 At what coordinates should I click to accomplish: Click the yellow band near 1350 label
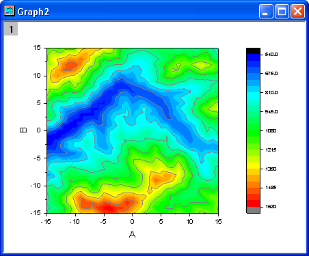[x=253, y=165]
